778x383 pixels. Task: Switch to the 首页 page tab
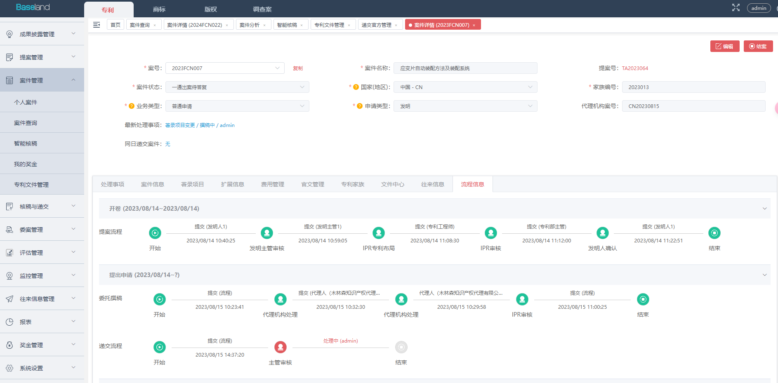pos(116,25)
